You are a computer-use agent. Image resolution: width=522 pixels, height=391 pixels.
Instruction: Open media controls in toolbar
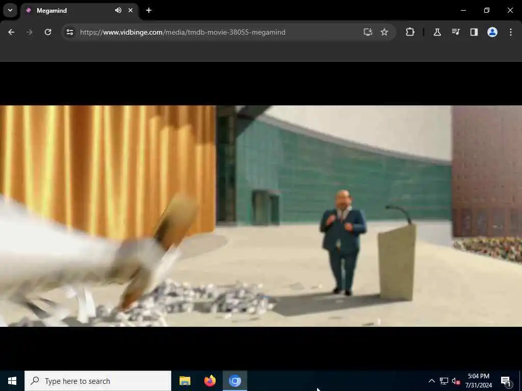[455, 32]
